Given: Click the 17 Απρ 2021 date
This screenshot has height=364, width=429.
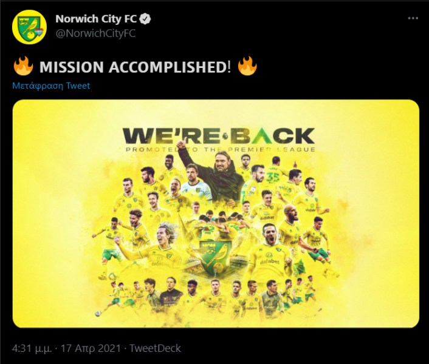Looking at the screenshot, I should pyautogui.click(x=91, y=348).
